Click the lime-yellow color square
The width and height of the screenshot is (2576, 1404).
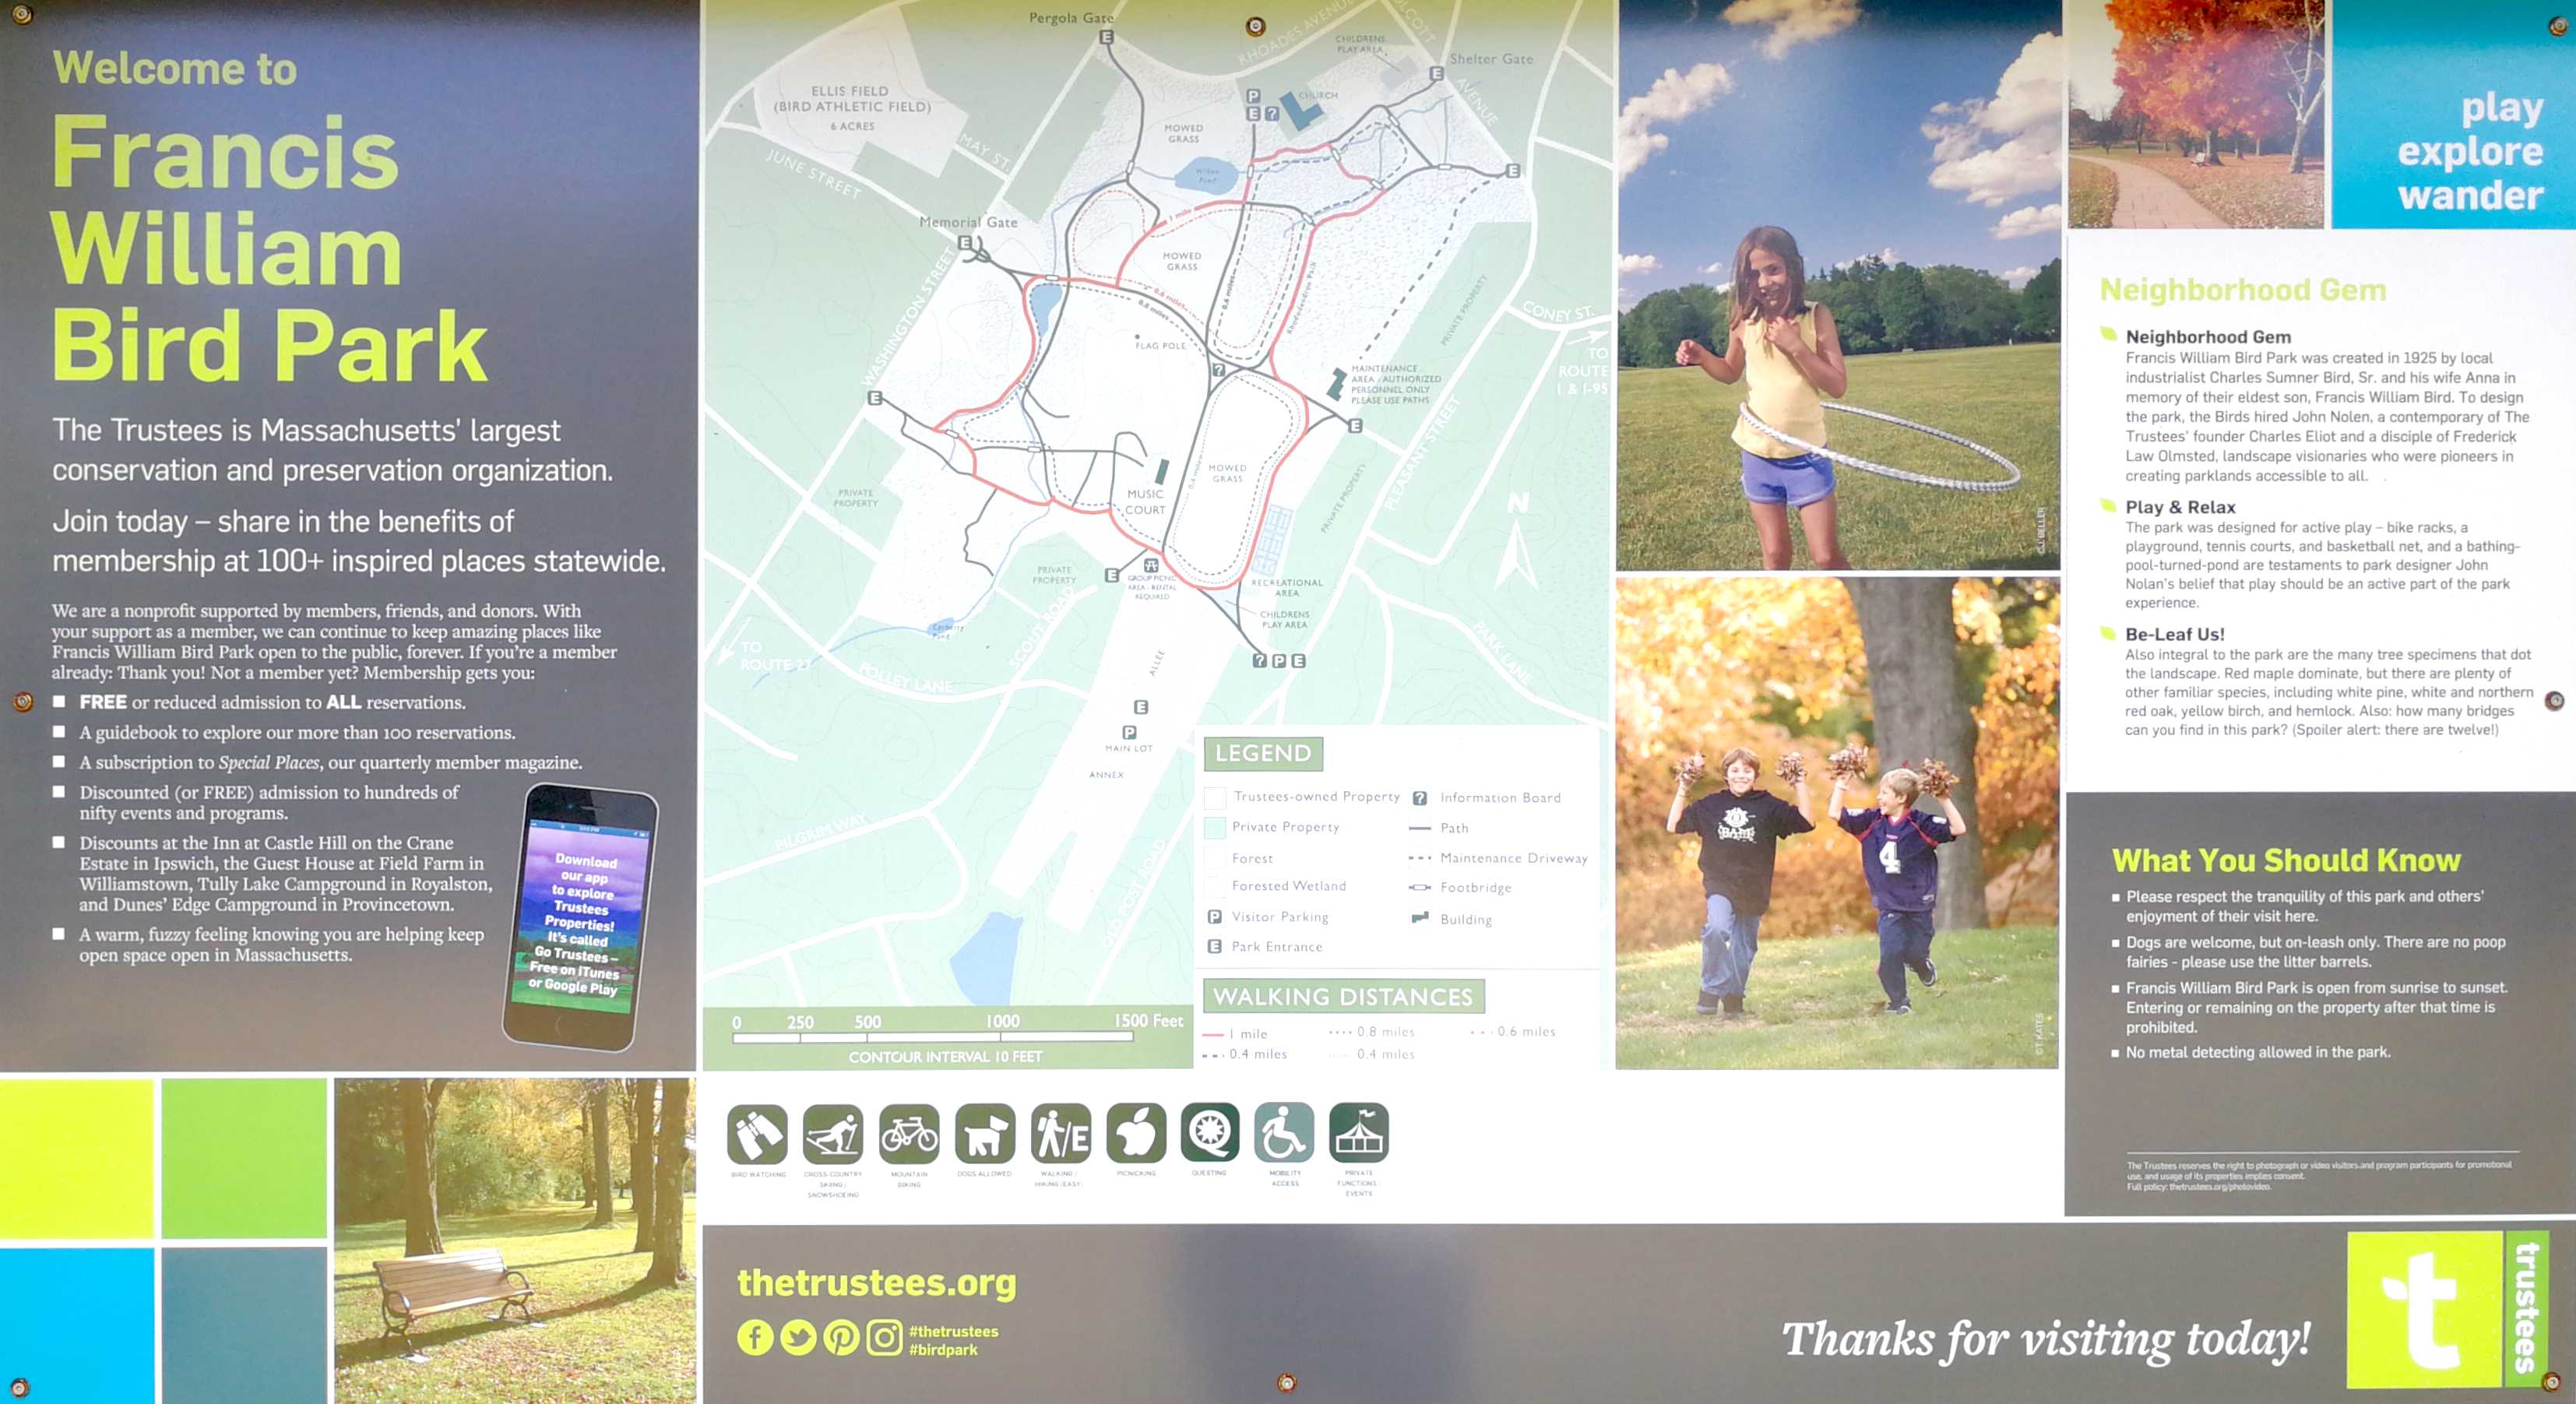coord(76,1158)
